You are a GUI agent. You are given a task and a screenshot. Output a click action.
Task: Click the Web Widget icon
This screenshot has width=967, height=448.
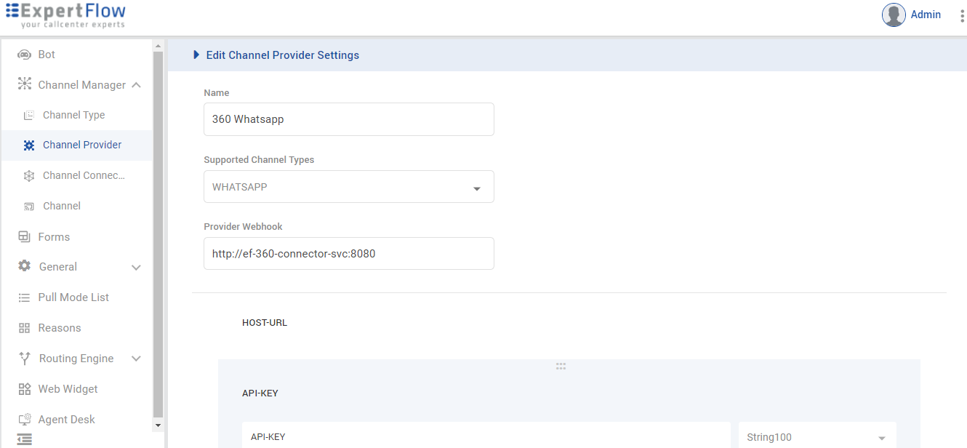coord(25,389)
